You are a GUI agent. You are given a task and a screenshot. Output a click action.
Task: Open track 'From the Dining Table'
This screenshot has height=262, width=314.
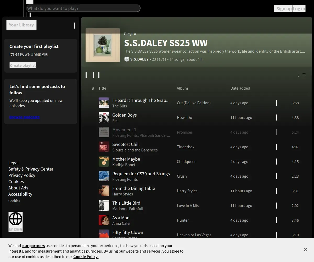click(x=134, y=188)
